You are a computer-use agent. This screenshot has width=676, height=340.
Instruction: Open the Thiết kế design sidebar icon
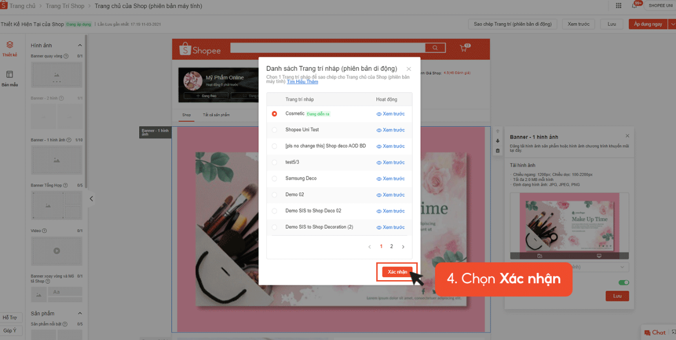point(9,47)
